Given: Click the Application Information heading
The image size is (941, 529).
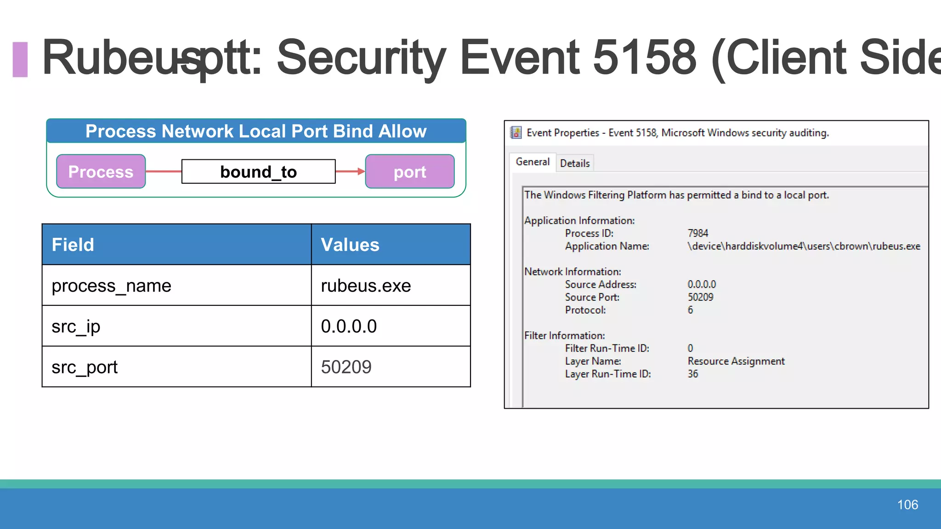Looking at the screenshot, I should pyautogui.click(x=579, y=220).
